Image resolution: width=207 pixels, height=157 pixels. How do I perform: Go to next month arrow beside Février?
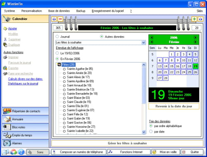[195, 42]
